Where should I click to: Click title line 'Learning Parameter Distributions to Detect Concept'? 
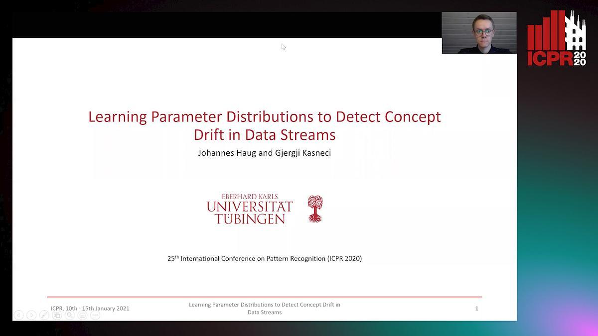click(x=264, y=117)
